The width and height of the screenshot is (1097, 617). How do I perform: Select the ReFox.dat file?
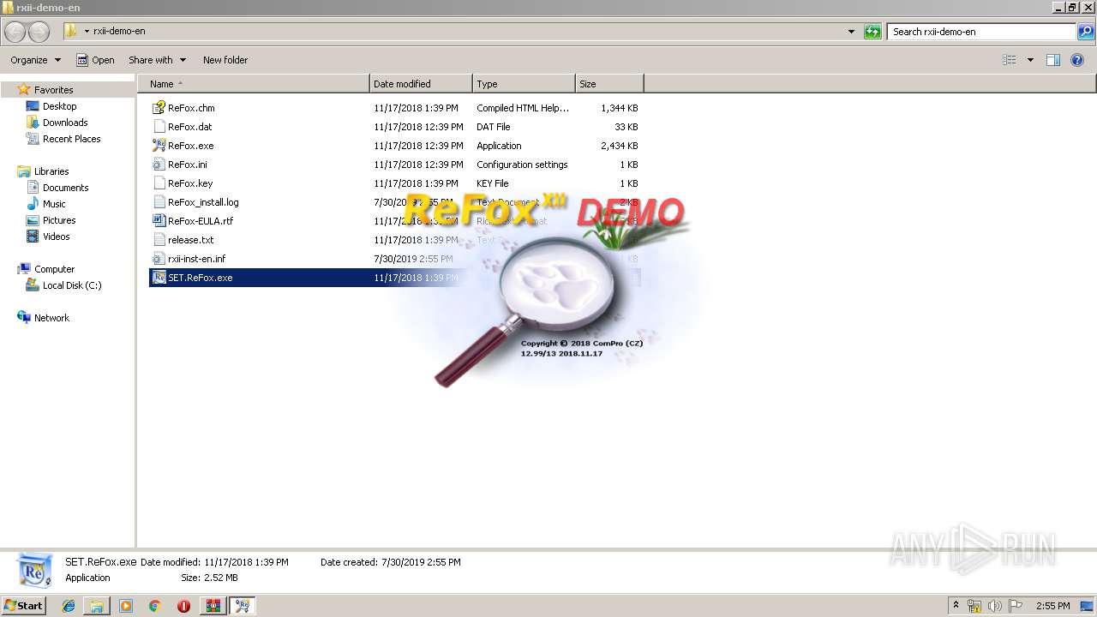tap(189, 127)
